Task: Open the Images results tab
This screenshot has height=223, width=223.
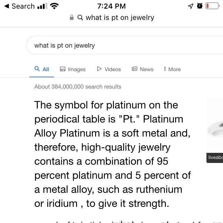Action: point(73,69)
